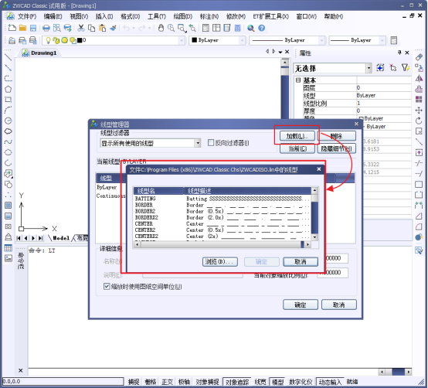The width and height of the screenshot is (428, 388).
Task: Select the Polygon draw tool
Action: tap(8, 89)
